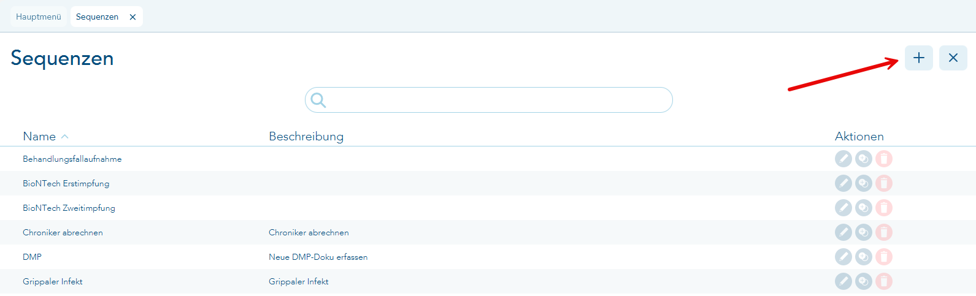976x296 pixels.
Task: Duplicate Chroniker abrechnen sequence
Action: click(864, 232)
